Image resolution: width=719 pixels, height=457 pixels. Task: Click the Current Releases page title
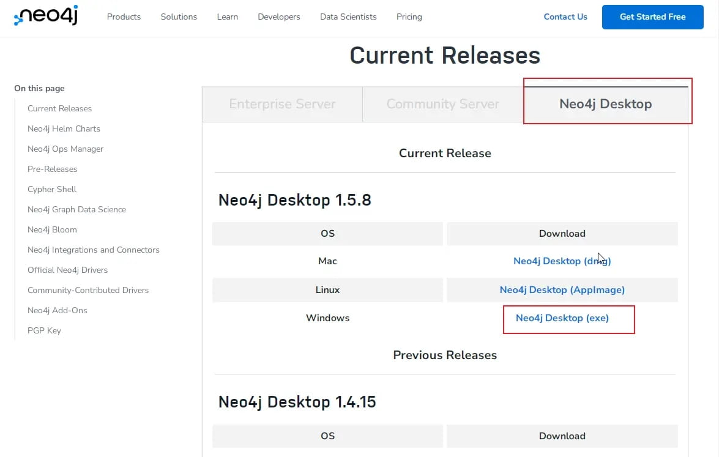point(445,56)
